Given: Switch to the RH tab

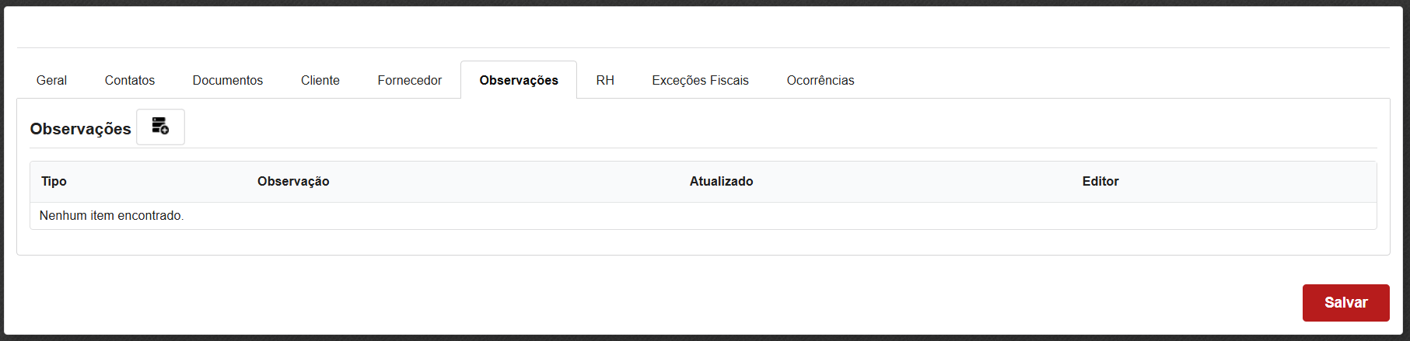Looking at the screenshot, I should coord(605,80).
